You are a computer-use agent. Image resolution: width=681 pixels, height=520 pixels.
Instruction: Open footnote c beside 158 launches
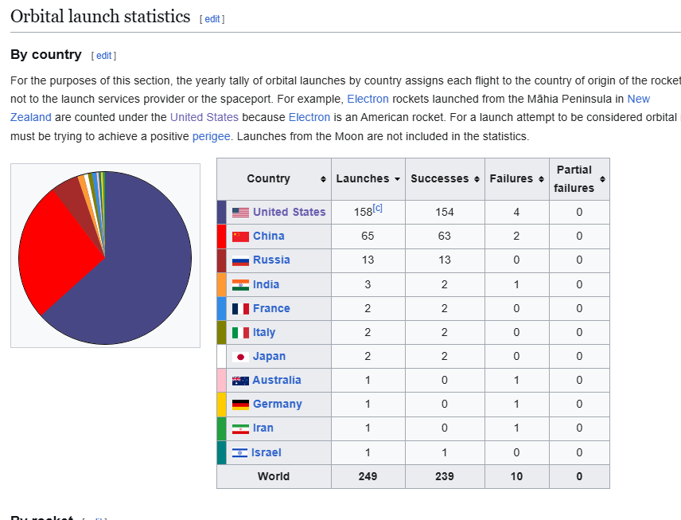coord(378,209)
